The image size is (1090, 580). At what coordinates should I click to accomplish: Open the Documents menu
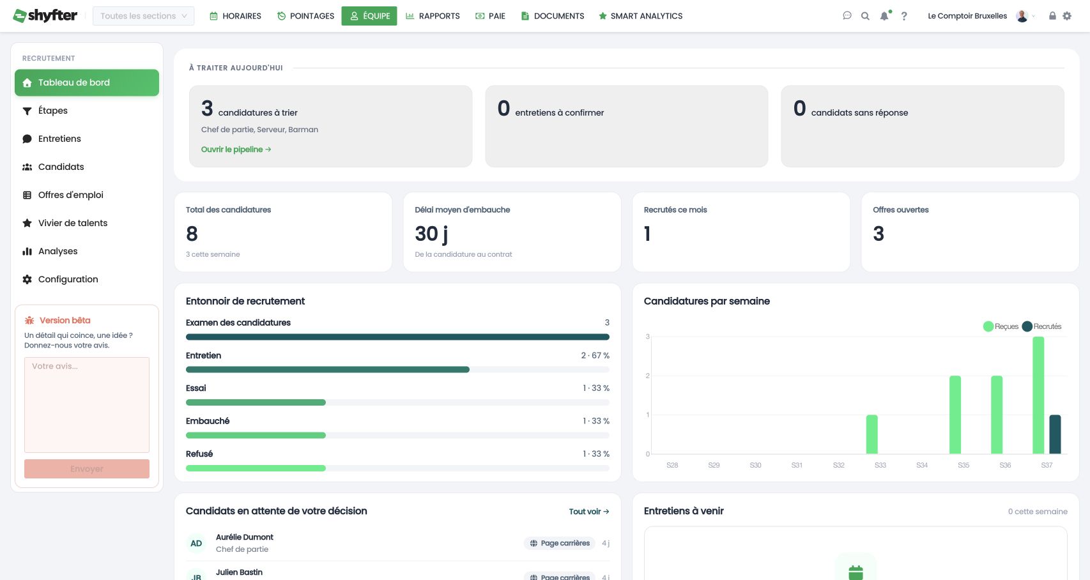(553, 16)
